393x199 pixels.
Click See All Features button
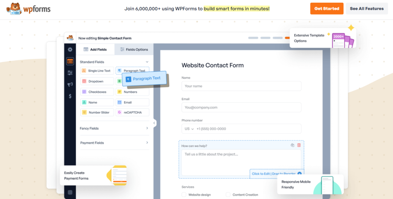[x=367, y=8]
